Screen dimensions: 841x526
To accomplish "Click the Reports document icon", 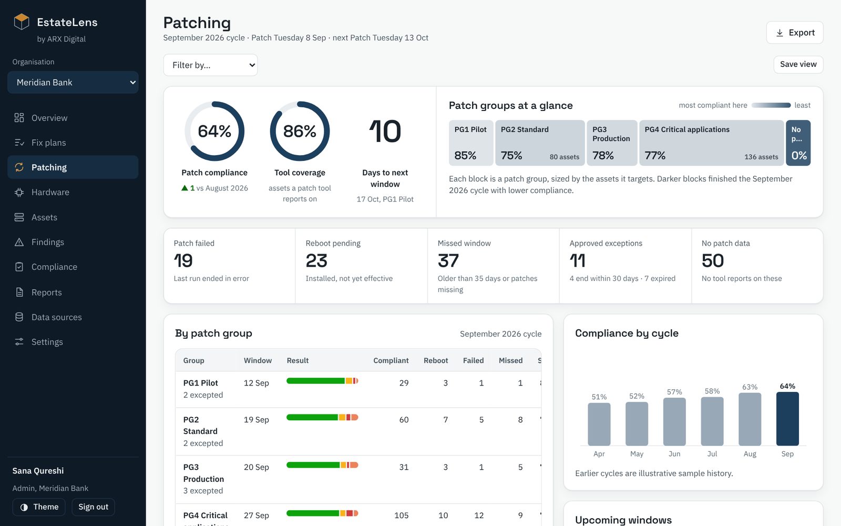I will point(19,292).
